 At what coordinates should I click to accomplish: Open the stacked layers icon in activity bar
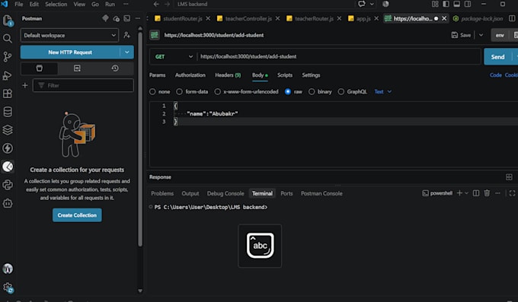pyautogui.click(x=8, y=130)
